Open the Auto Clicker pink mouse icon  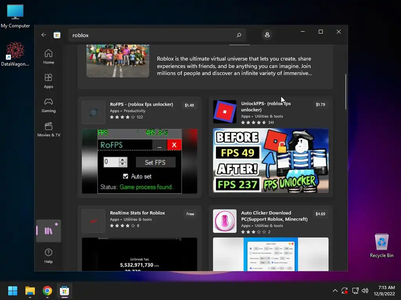[225, 221]
